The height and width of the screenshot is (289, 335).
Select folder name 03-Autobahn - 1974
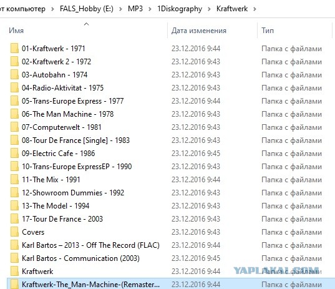click(55, 75)
